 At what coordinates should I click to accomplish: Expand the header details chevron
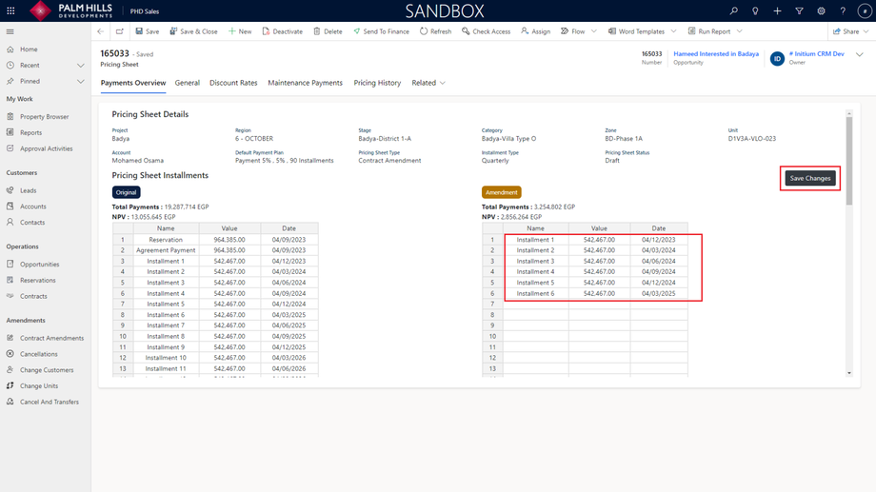[859, 54]
